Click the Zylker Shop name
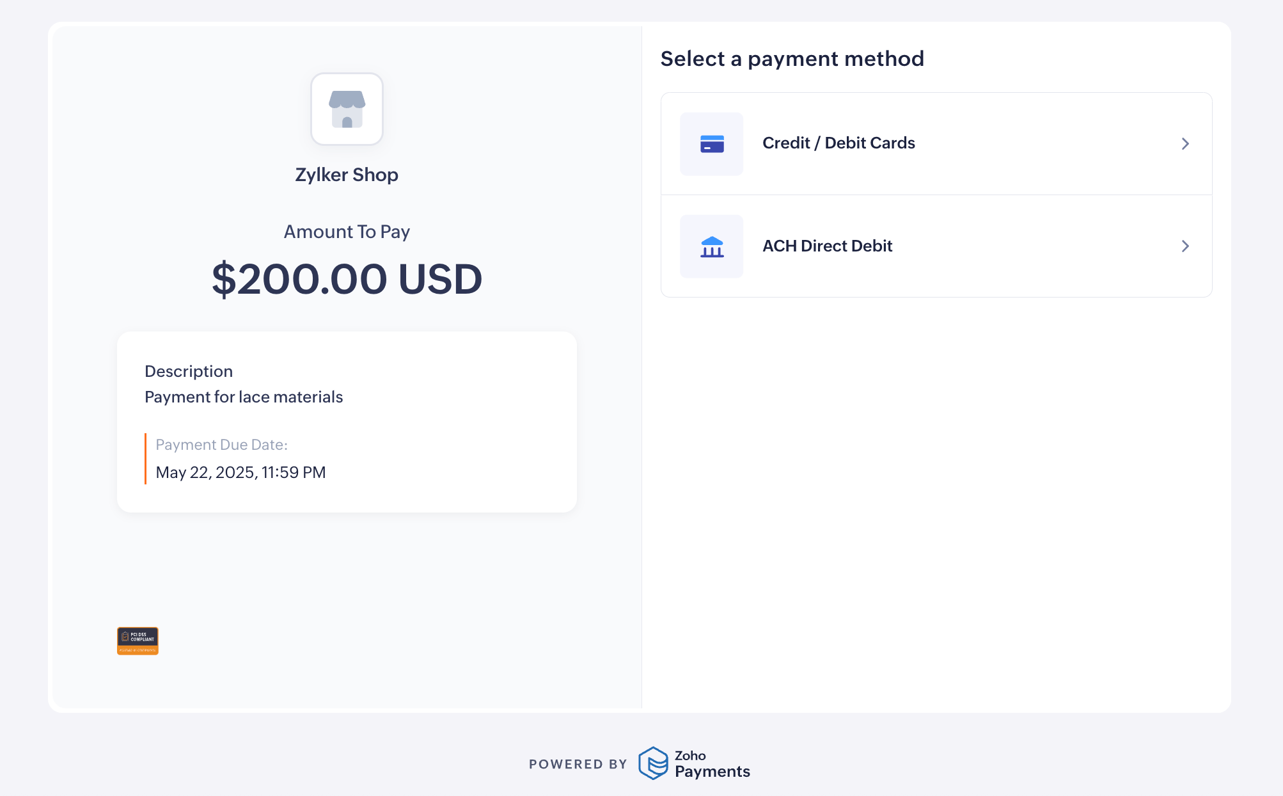 (347, 175)
